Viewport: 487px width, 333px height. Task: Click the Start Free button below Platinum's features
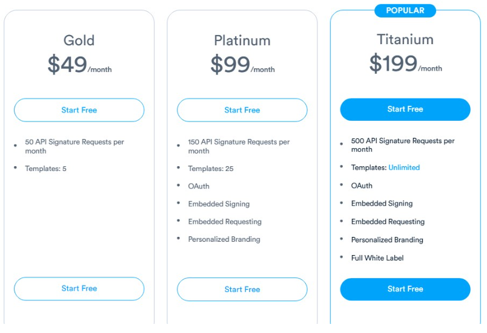242,289
